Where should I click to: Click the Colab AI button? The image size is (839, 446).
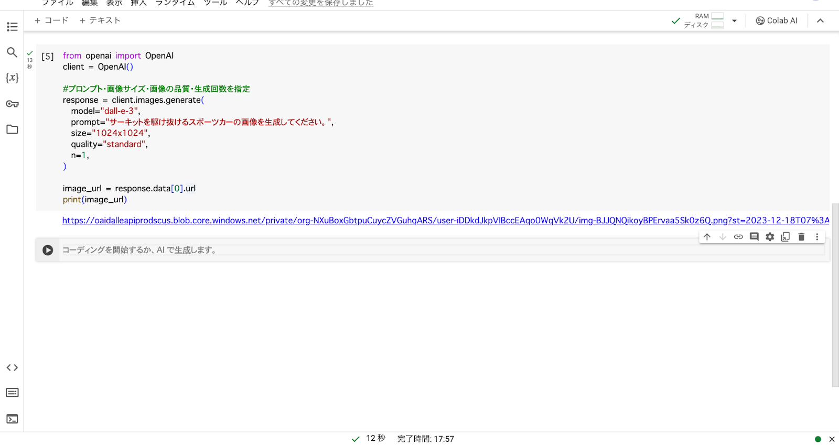(777, 21)
